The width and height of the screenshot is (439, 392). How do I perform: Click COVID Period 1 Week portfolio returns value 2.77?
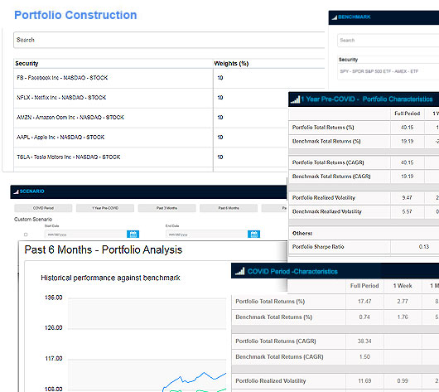point(403,302)
